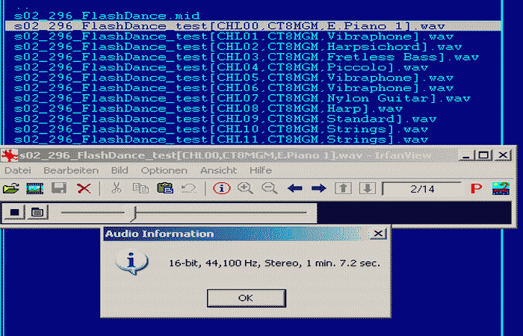Click the red X delete icon

click(x=84, y=188)
